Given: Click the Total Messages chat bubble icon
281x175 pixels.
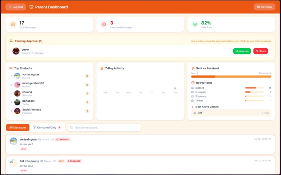Looking at the screenshot, I should click(13, 24).
